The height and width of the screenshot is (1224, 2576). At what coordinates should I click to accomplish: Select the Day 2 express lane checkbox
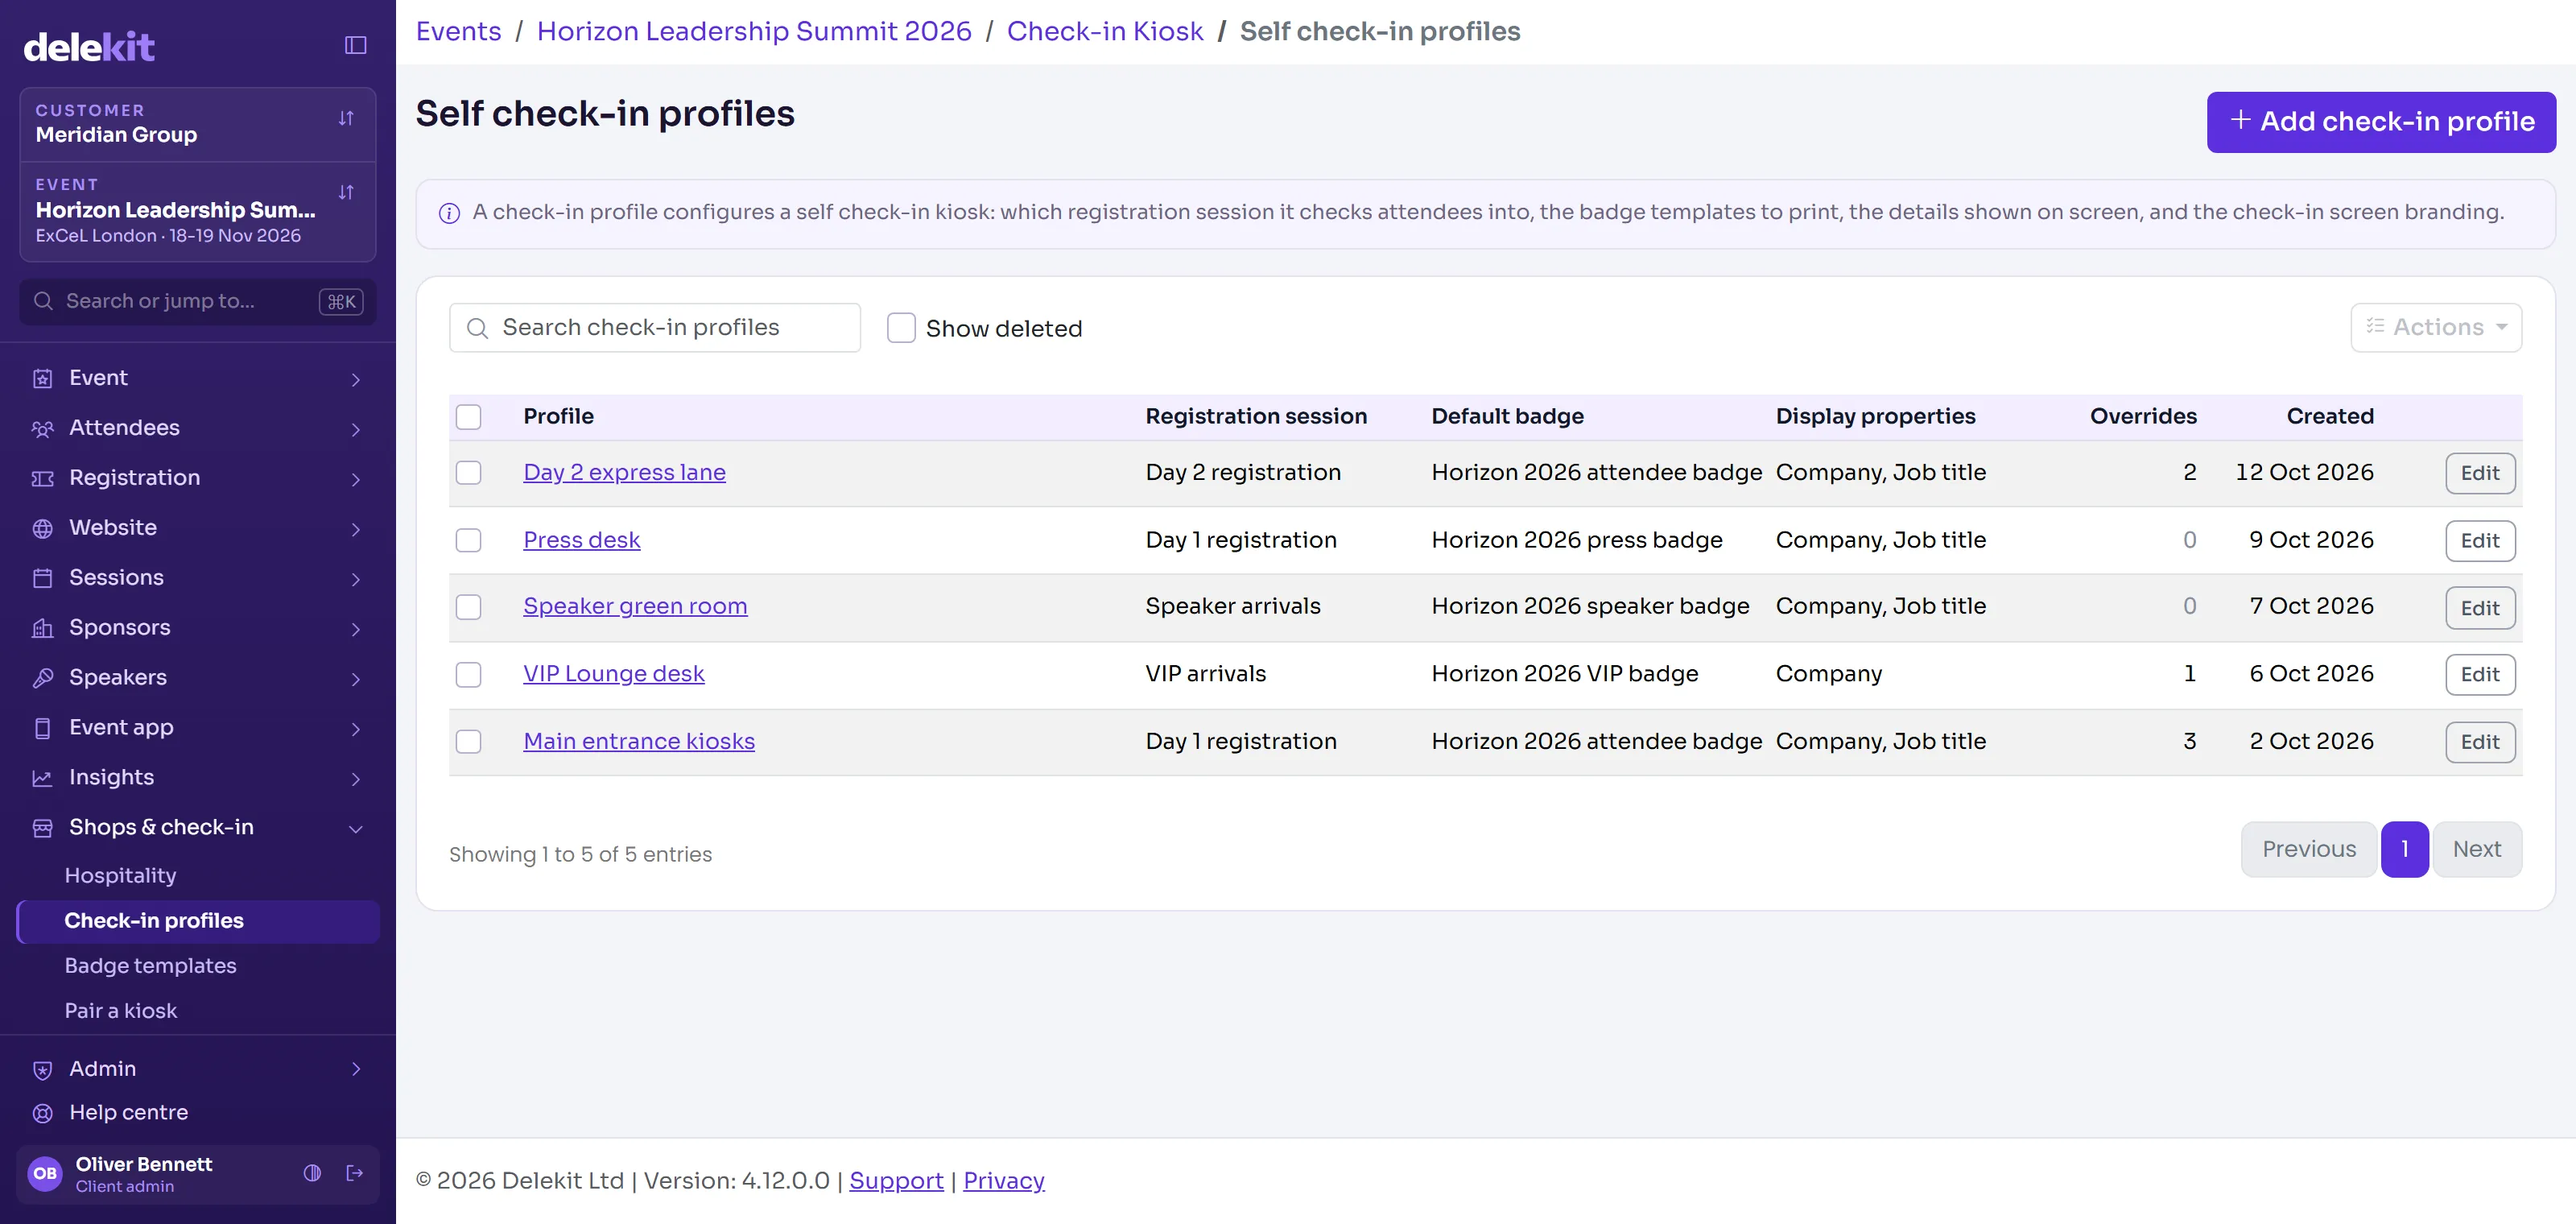pyautogui.click(x=468, y=473)
